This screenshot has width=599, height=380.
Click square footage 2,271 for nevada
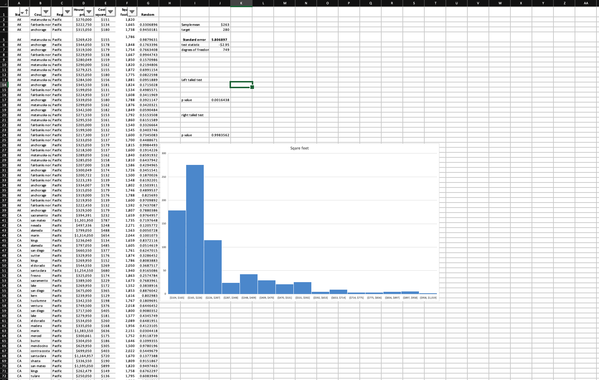pyautogui.click(x=127, y=225)
